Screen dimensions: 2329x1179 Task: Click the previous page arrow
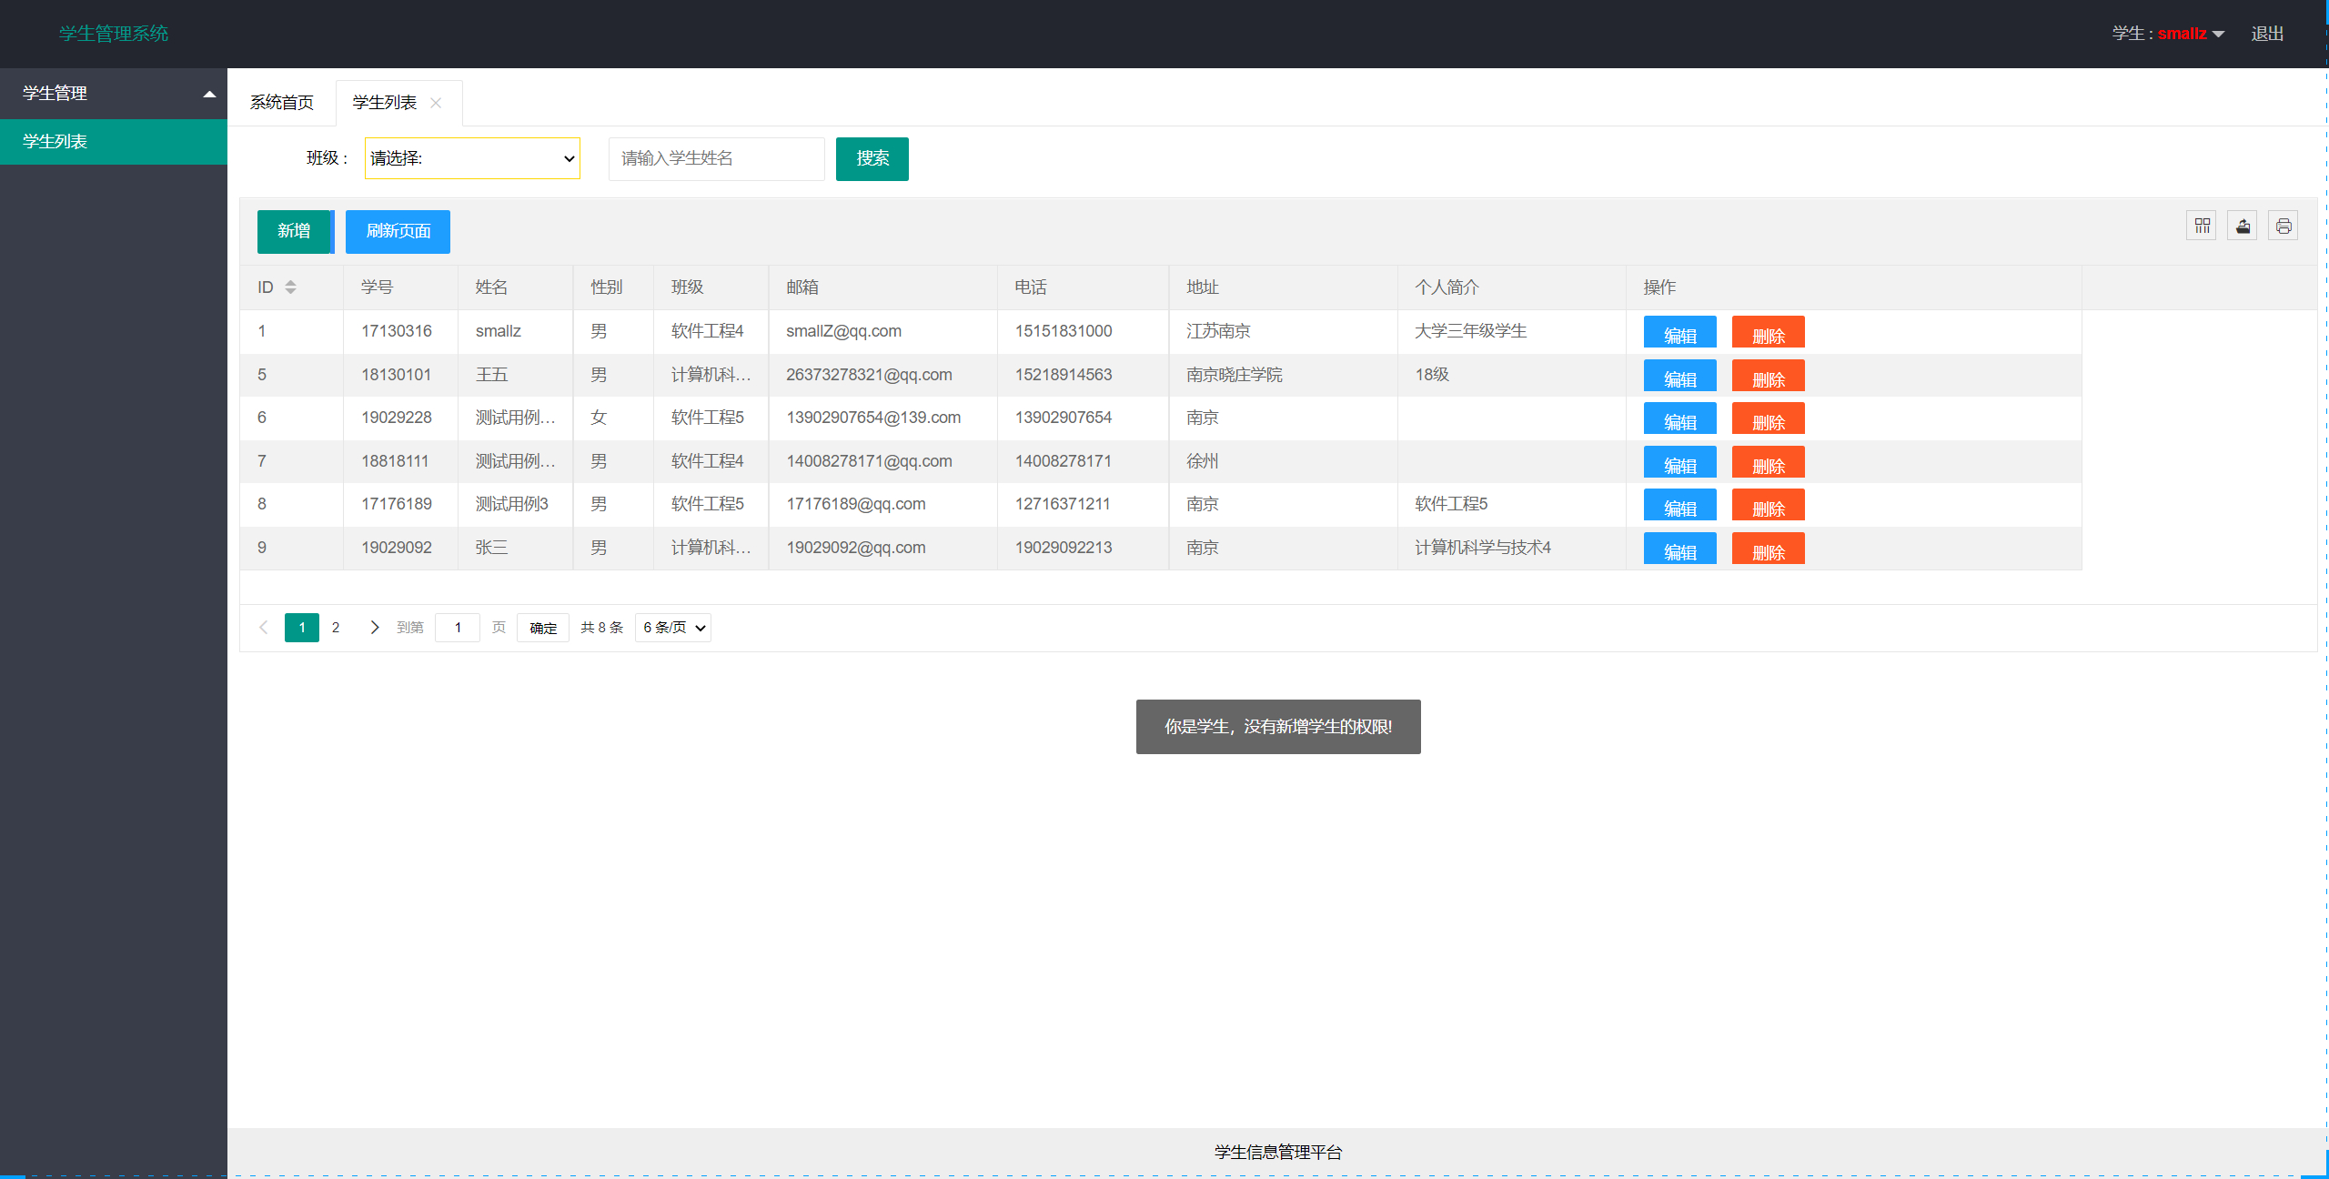263,627
